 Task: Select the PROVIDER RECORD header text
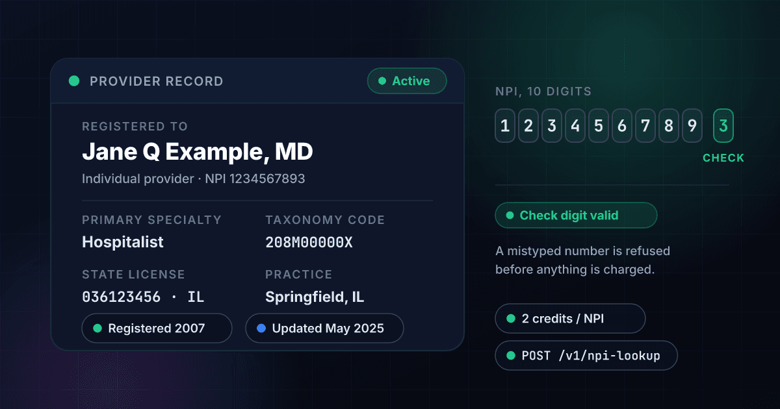point(156,81)
